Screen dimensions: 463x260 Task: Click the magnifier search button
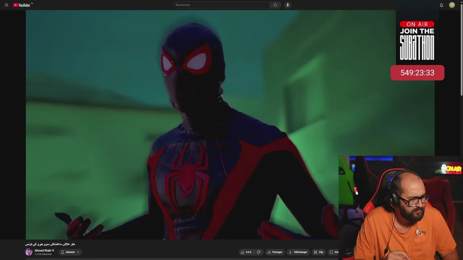[x=275, y=5]
